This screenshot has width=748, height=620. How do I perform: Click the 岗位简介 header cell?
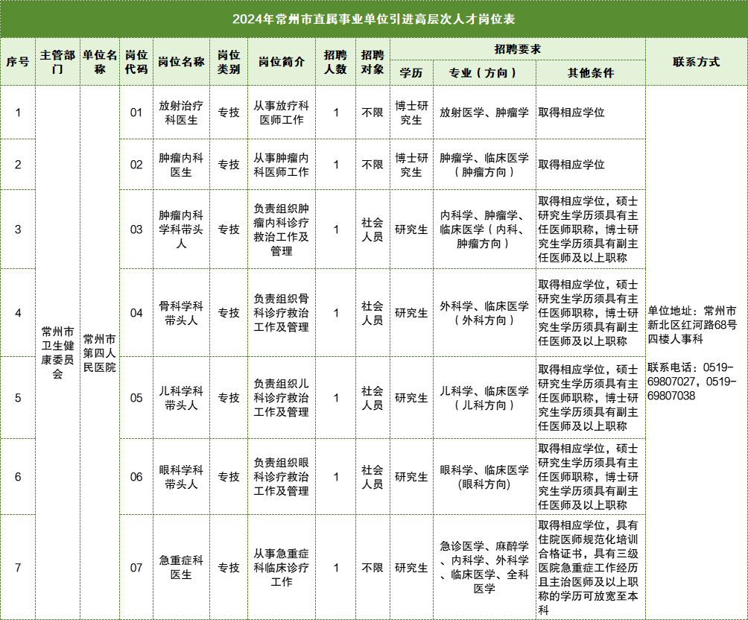click(282, 62)
